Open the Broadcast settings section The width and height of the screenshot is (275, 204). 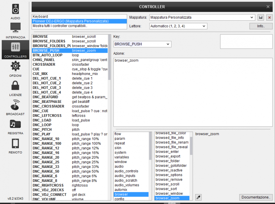(15, 107)
